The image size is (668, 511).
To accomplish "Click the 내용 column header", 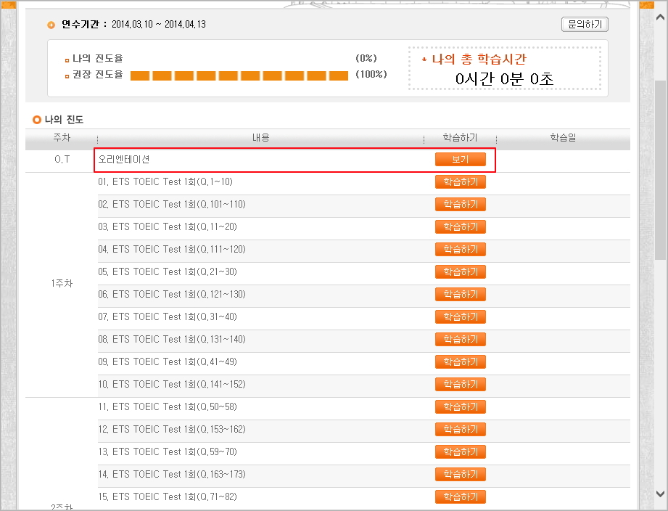I will (260, 138).
